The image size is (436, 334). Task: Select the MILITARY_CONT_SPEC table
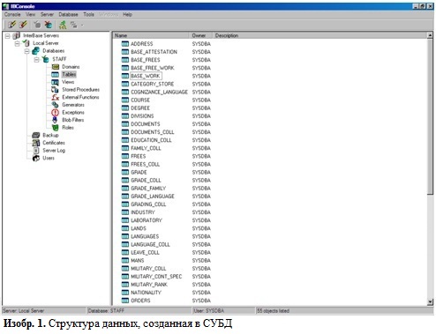(156, 277)
